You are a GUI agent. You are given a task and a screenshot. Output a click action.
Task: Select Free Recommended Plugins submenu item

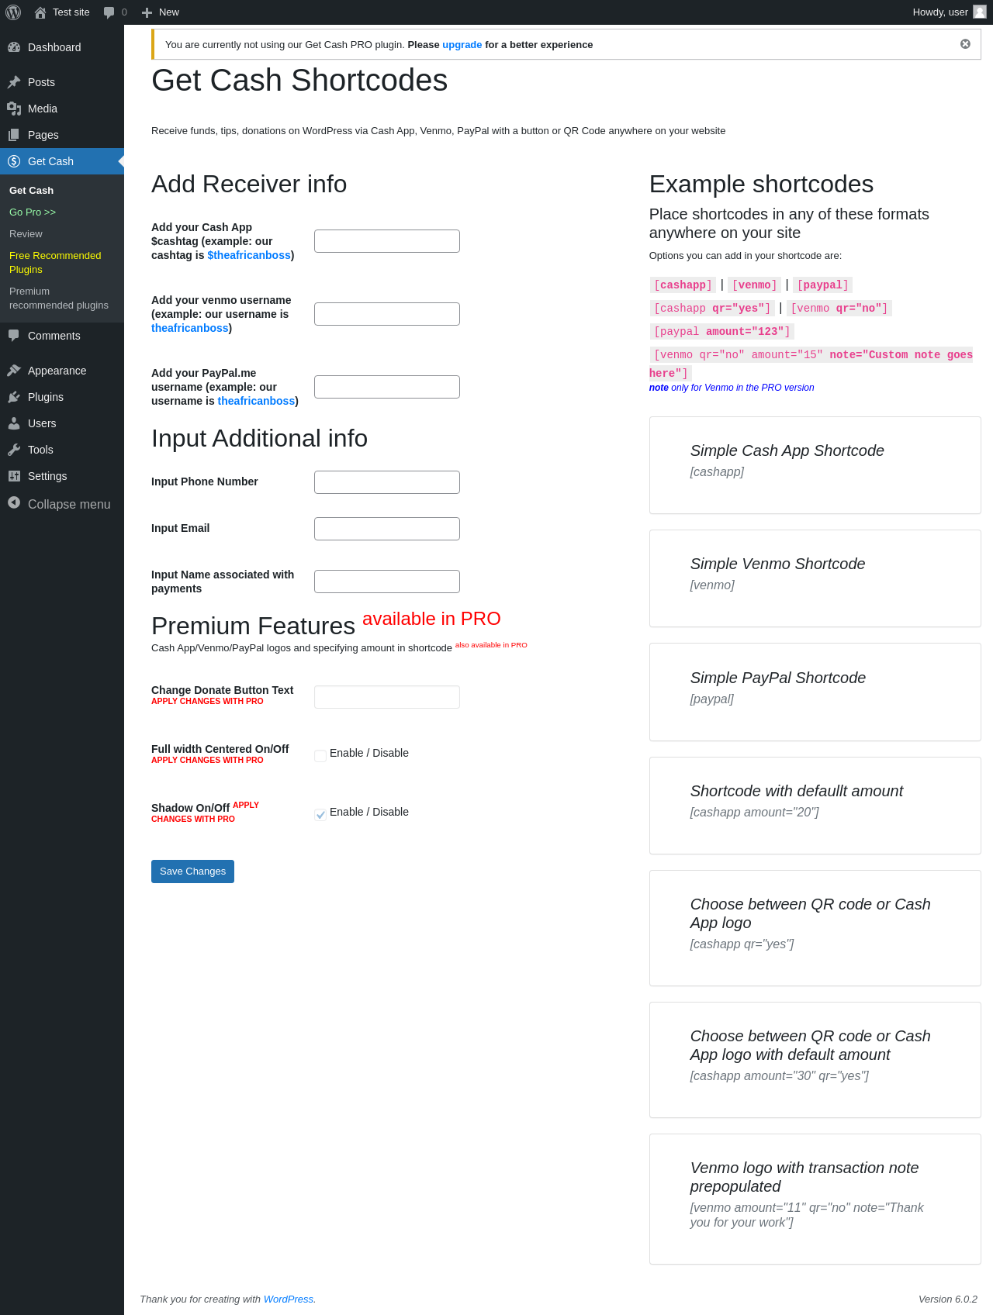click(x=55, y=262)
